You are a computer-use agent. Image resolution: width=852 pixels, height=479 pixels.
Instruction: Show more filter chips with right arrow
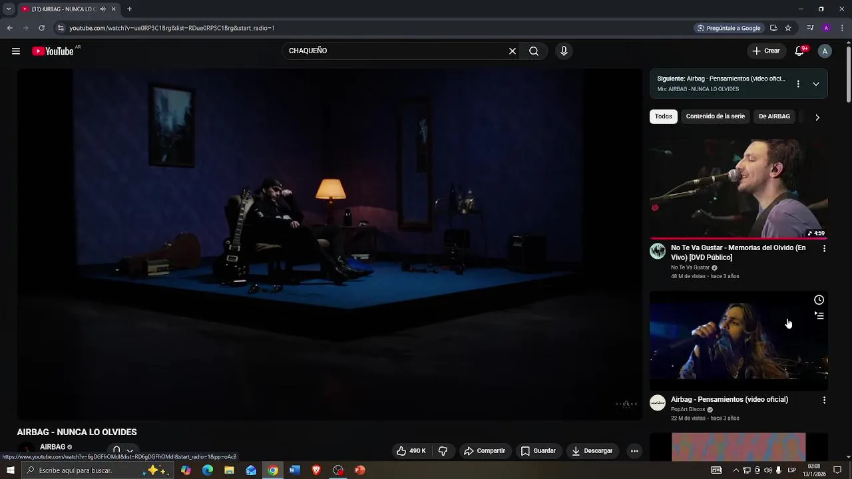[x=817, y=117]
